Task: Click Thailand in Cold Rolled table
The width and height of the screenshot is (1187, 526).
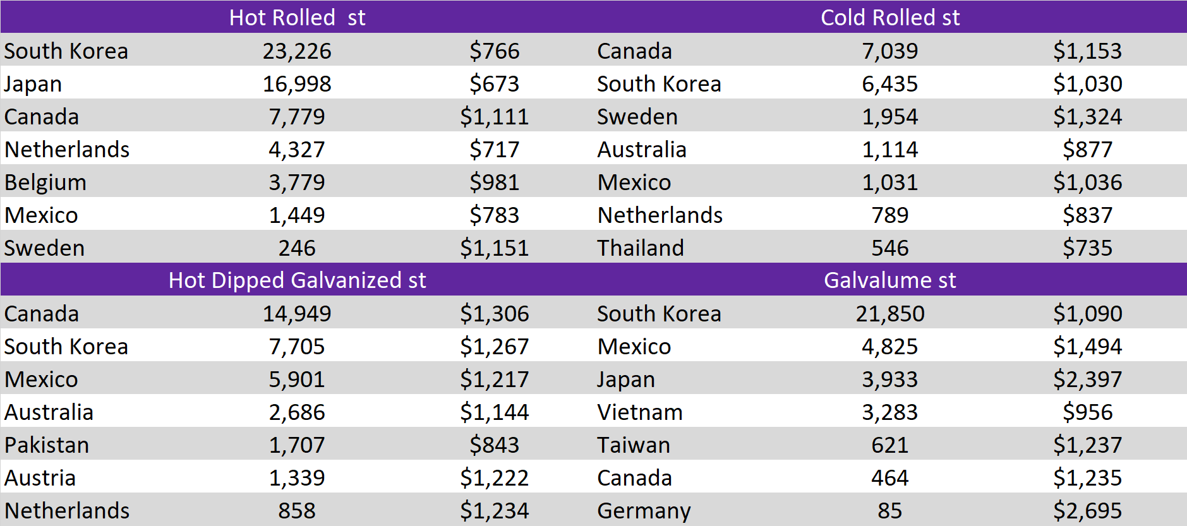Action: [x=641, y=248]
